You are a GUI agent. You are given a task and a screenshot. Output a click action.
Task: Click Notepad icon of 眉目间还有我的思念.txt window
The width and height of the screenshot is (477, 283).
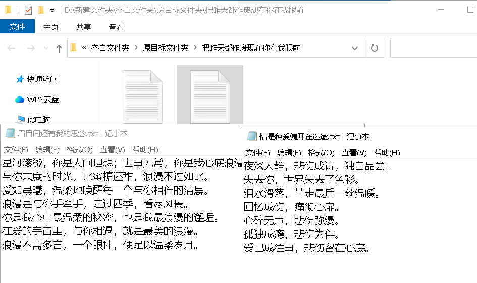(10, 134)
